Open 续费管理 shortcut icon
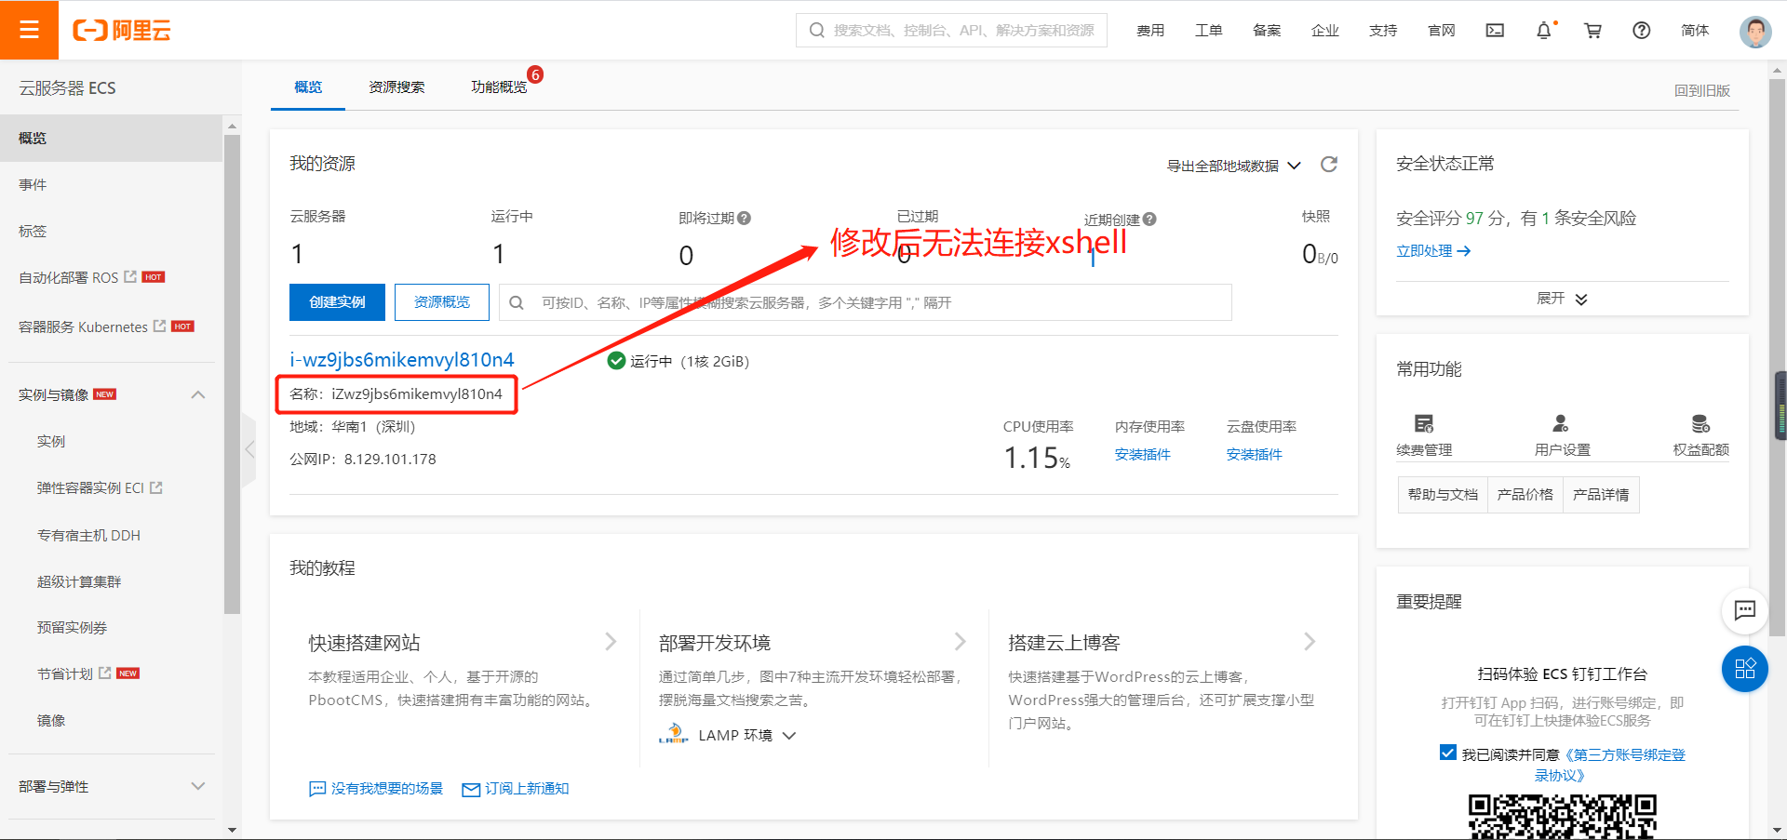Viewport: 1787px width, 840px height. [1424, 424]
